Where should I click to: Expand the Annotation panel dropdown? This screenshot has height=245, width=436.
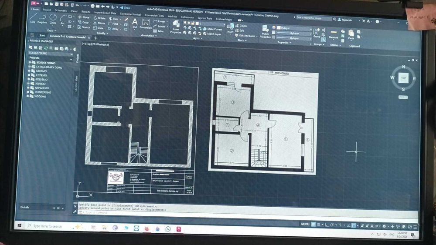(x=149, y=36)
